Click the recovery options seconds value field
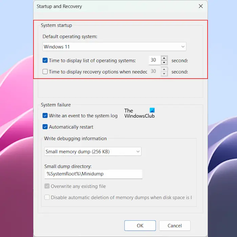This screenshot has height=237, width=237. coord(155,71)
